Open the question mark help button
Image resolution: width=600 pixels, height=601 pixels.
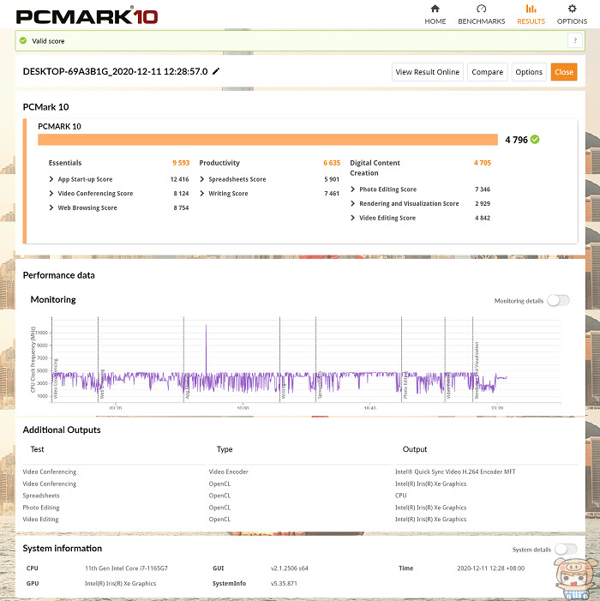(x=574, y=40)
